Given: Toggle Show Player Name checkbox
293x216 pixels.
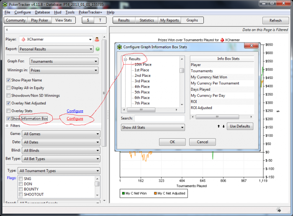Looking at the screenshot, I should (8, 80).
